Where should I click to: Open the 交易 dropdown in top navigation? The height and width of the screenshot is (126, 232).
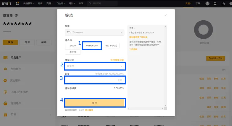[50, 3]
